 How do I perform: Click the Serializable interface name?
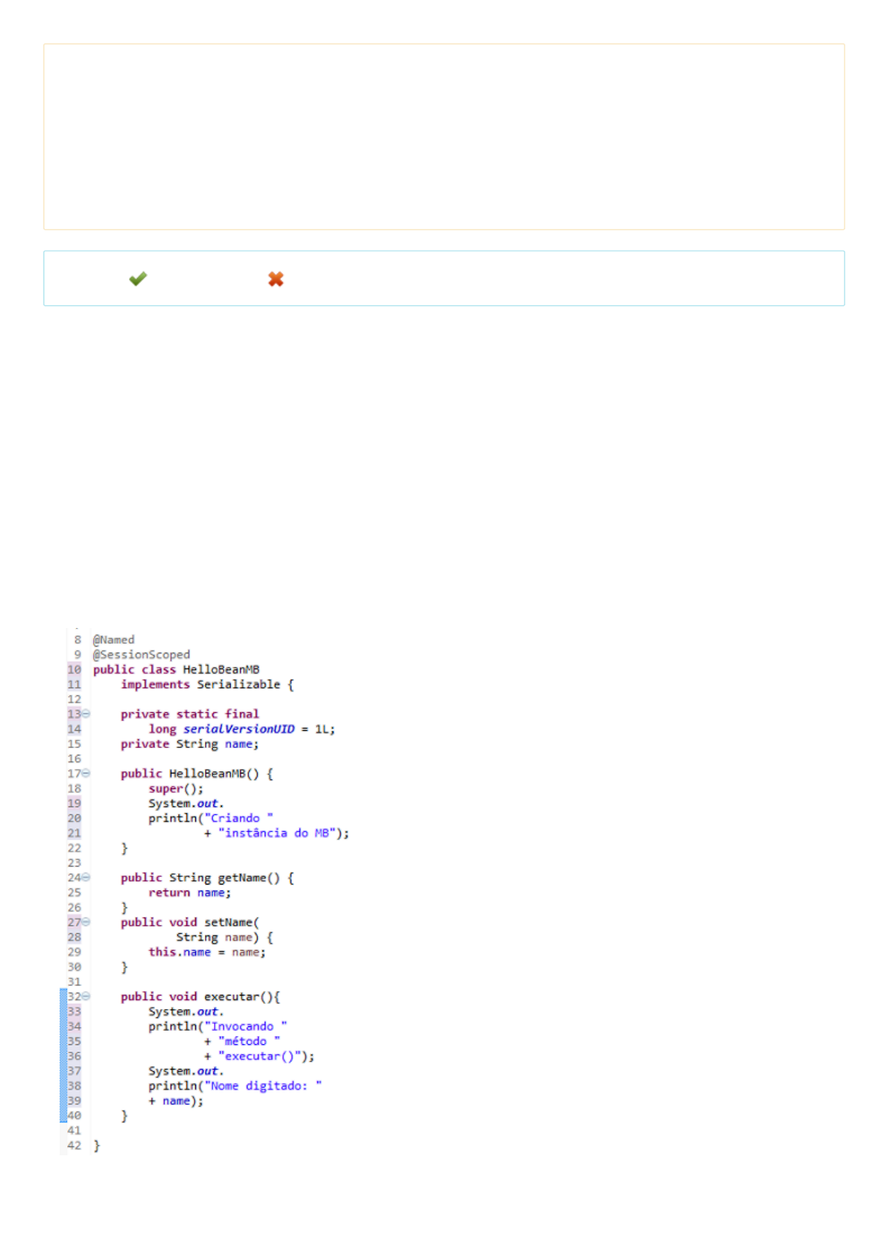(239, 685)
